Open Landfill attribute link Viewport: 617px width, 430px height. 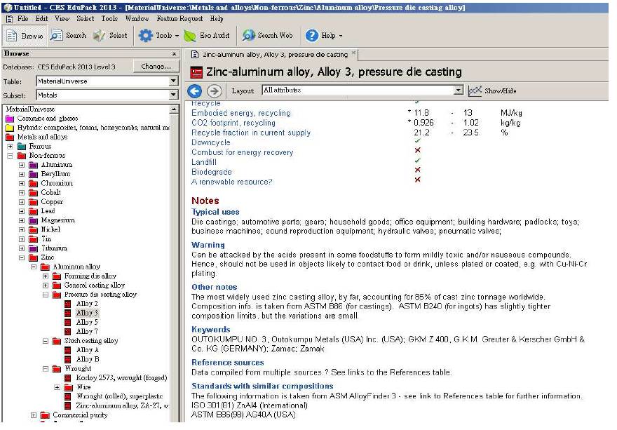point(204,162)
